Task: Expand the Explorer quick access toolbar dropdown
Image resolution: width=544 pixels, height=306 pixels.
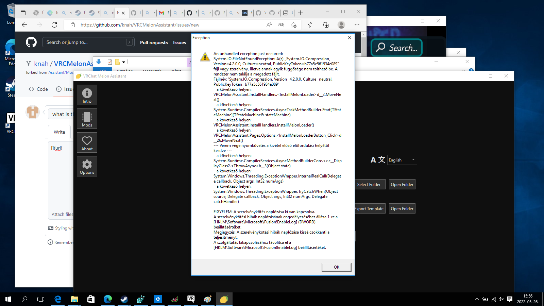Action: (x=123, y=62)
